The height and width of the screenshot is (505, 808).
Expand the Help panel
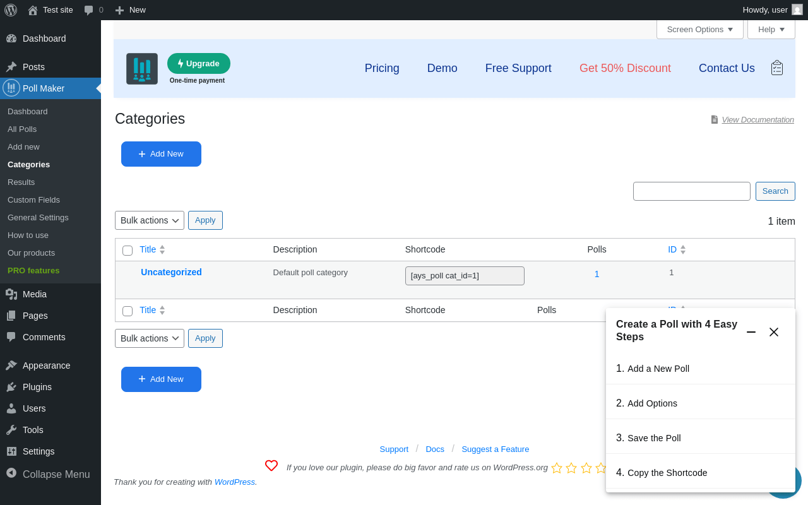point(771,29)
